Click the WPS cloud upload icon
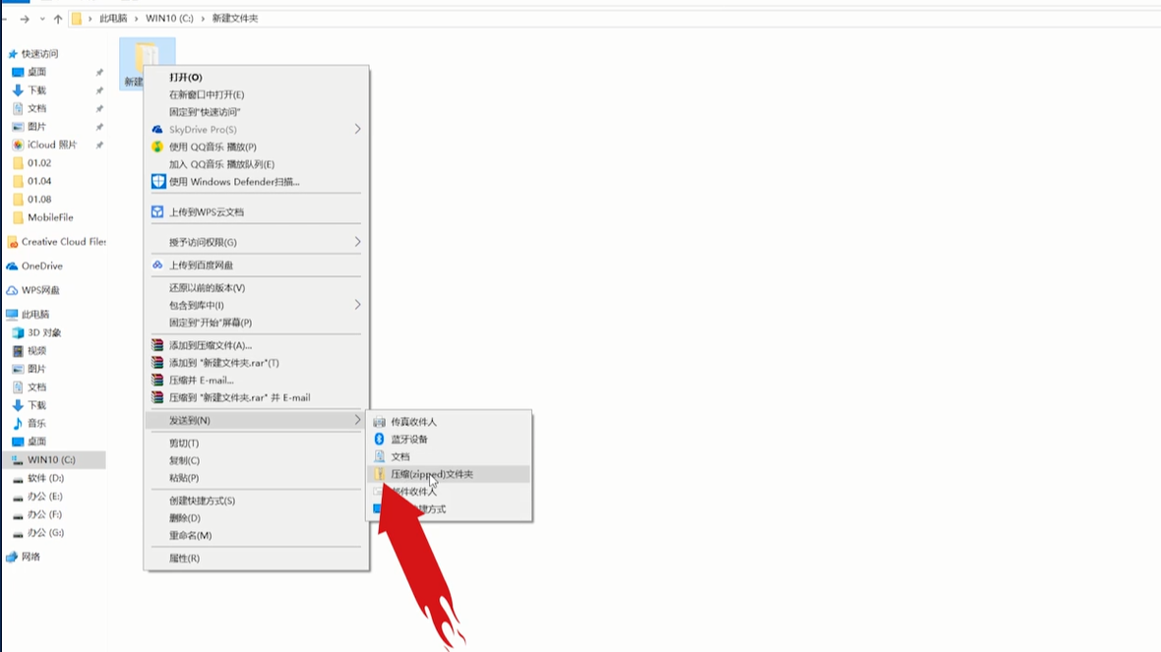1161x652 pixels. (157, 211)
